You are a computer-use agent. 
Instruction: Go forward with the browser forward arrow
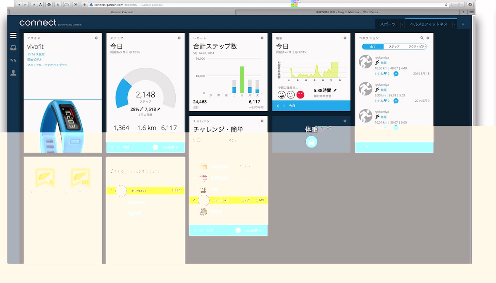click(x=26, y=5)
